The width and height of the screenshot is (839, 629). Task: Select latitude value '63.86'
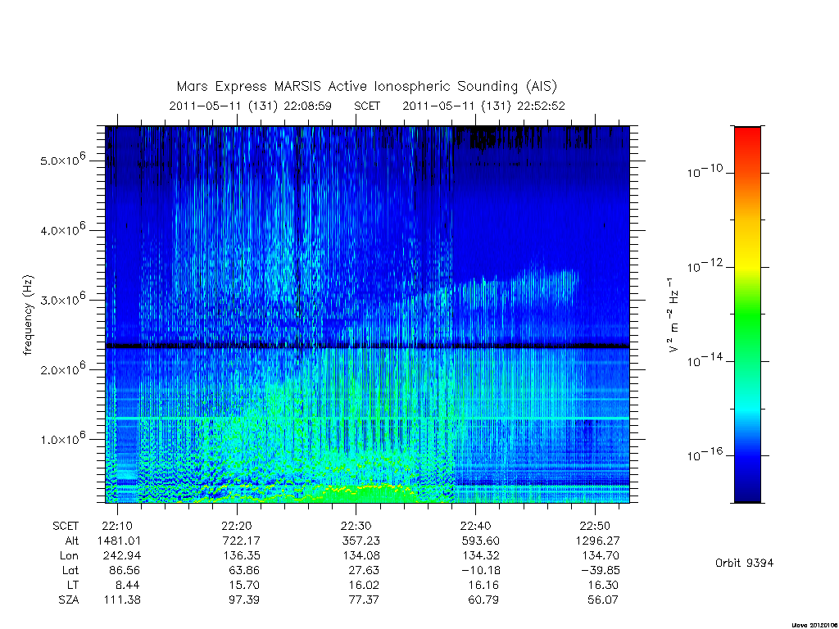pos(244,570)
